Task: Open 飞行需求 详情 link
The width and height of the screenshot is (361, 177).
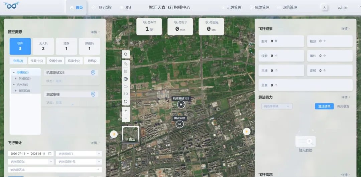Action: (x=346, y=175)
